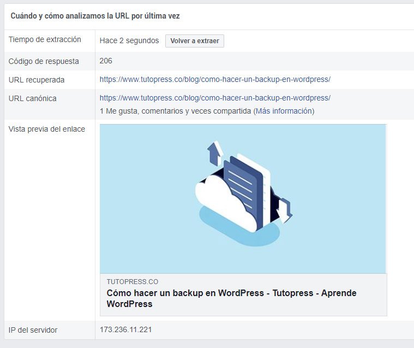Screen dimensions: 414x348
Task: Click the Vista previa del enlace label
Action: (47, 129)
